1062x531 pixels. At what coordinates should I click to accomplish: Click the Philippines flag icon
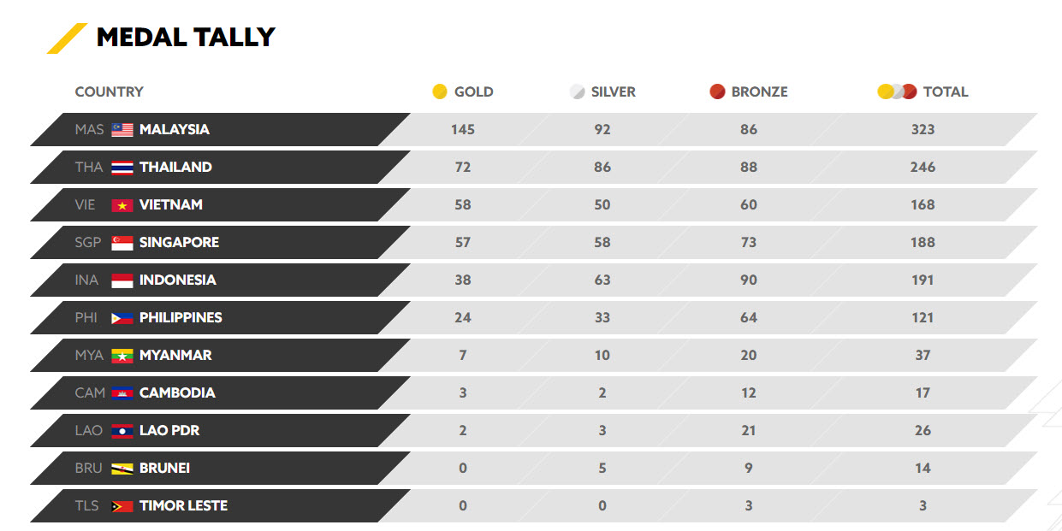(122, 318)
